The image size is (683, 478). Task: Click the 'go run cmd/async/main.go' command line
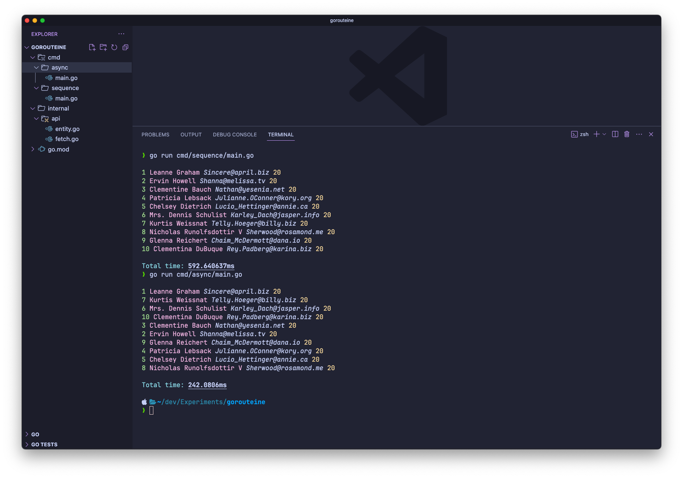click(195, 274)
